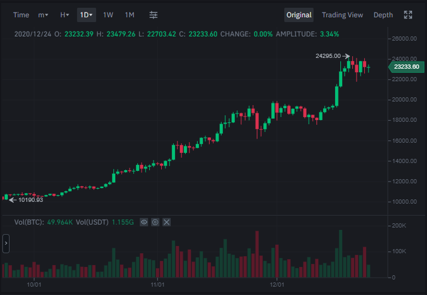427x295 pixels.
Task: Click the 10190.93 low price marker
Action: (x=30, y=200)
